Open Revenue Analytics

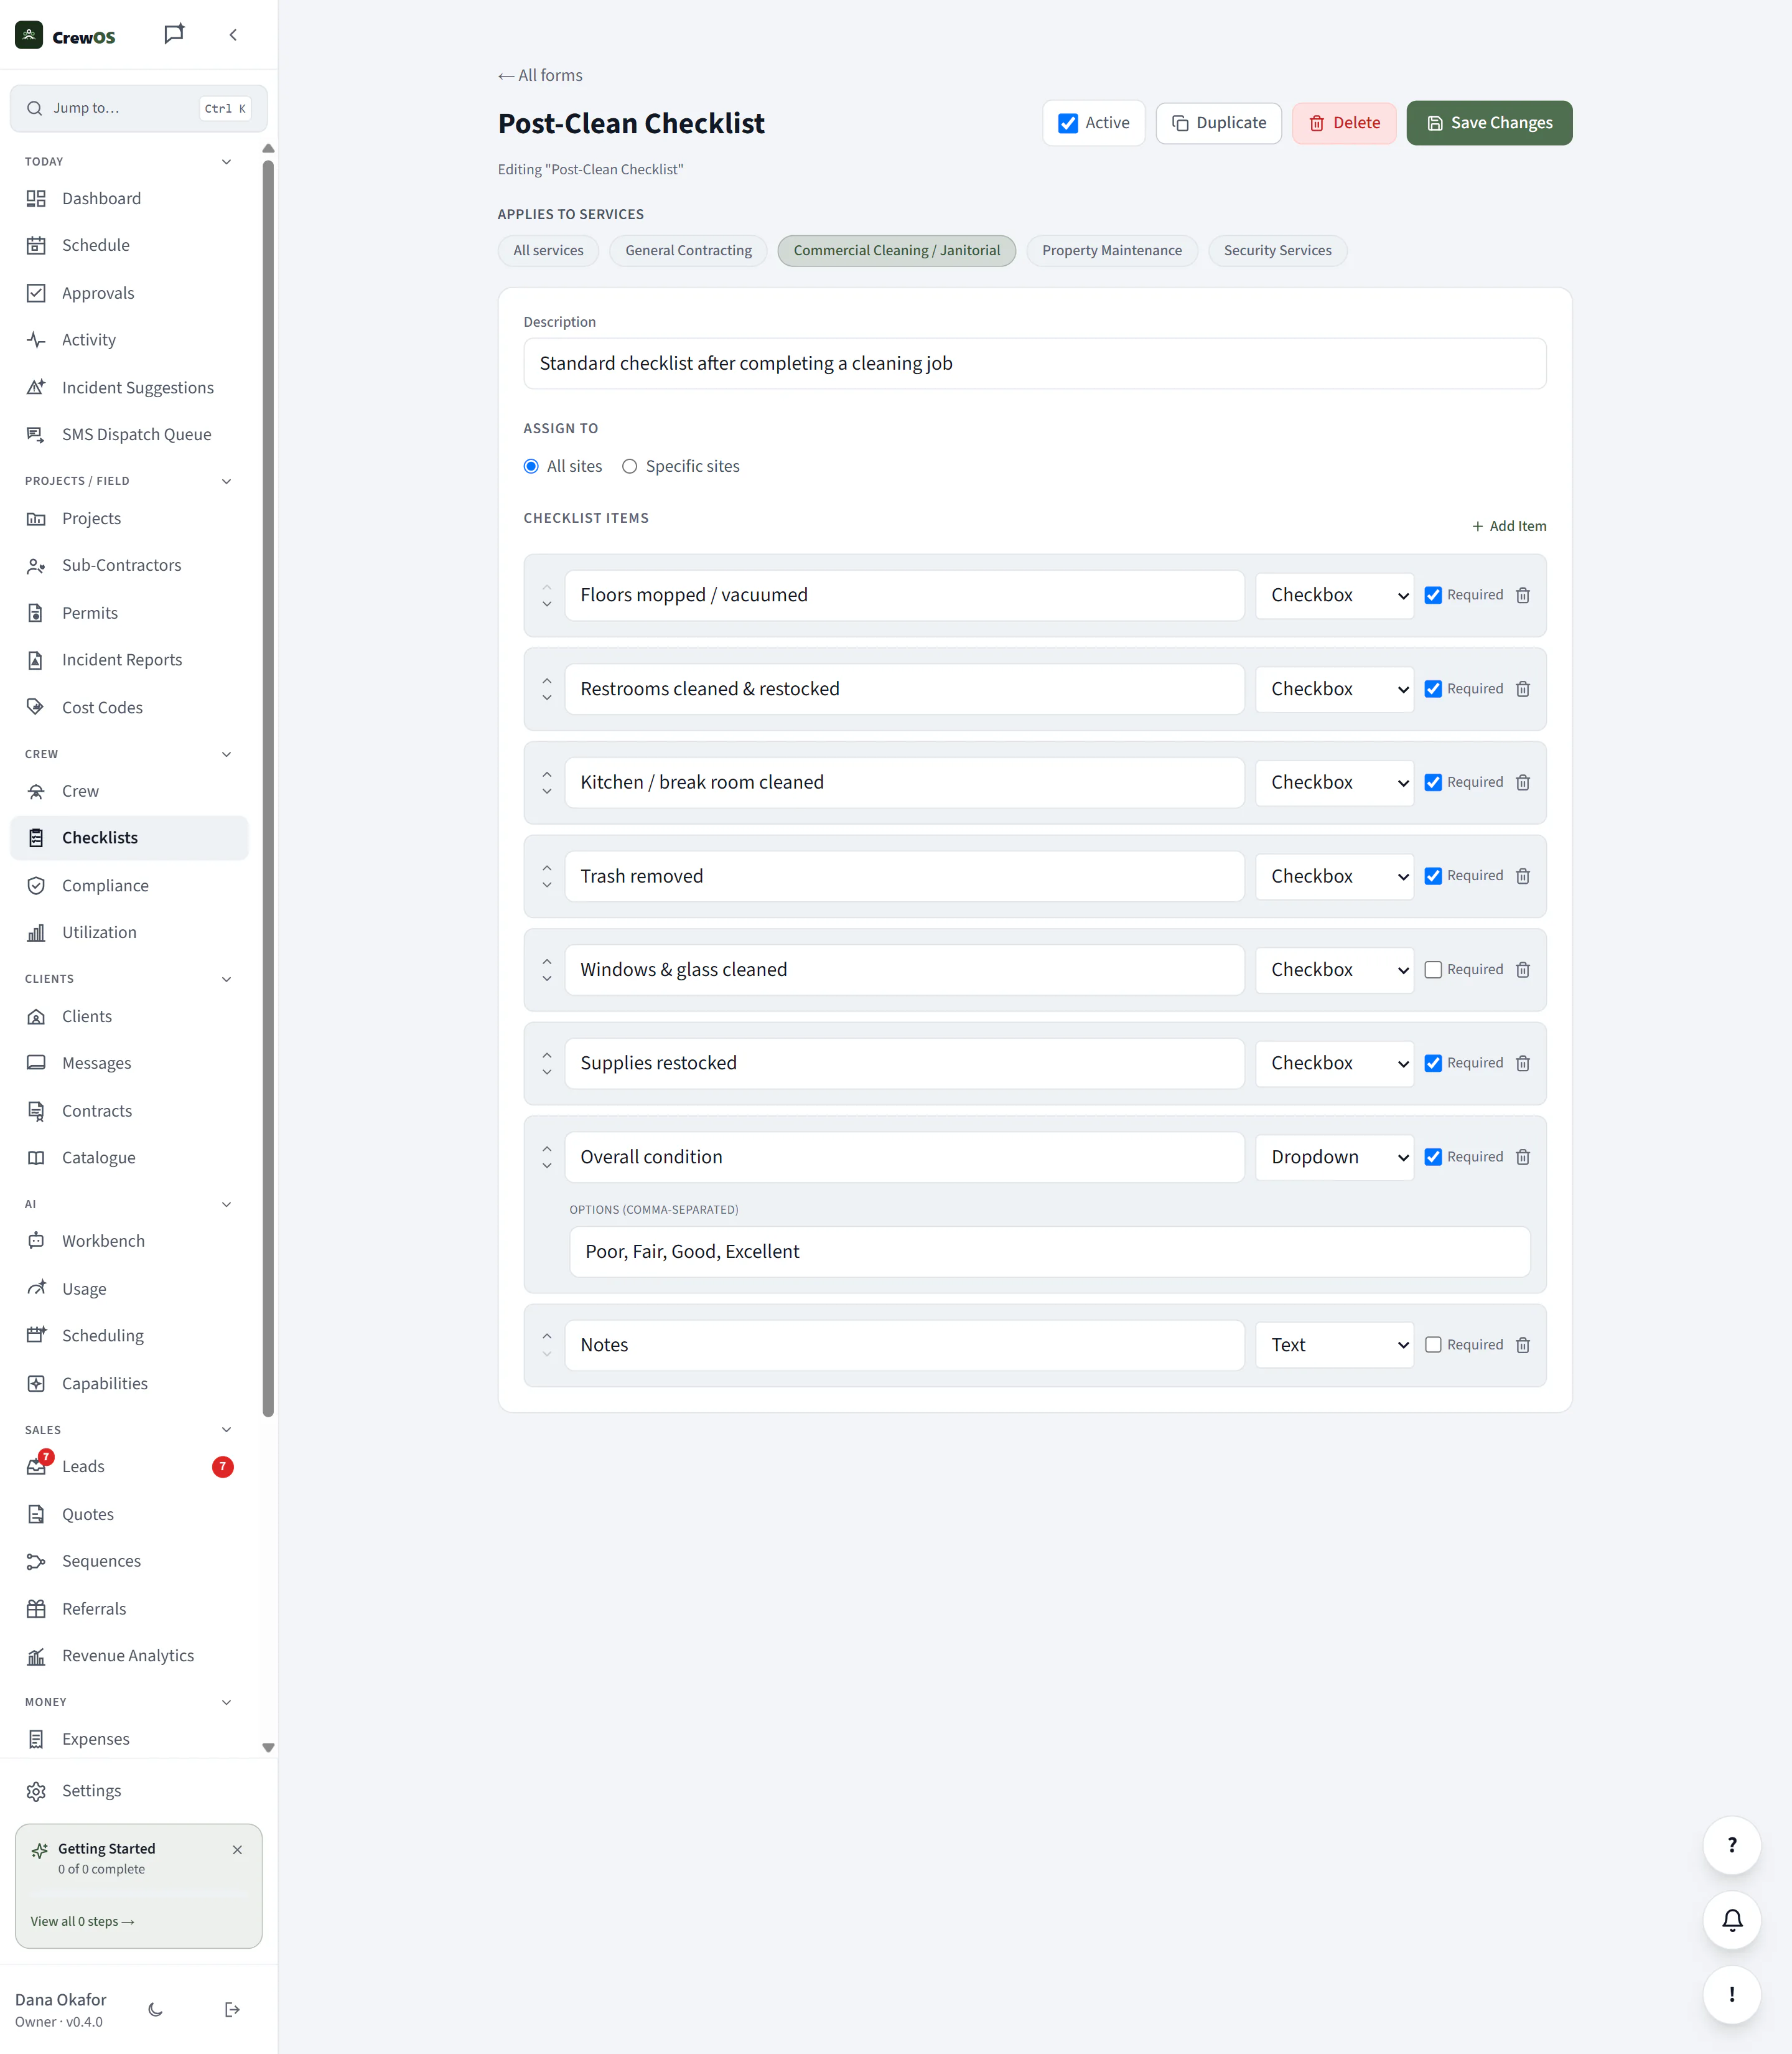pyautogui.click(x=129, y=1656)
